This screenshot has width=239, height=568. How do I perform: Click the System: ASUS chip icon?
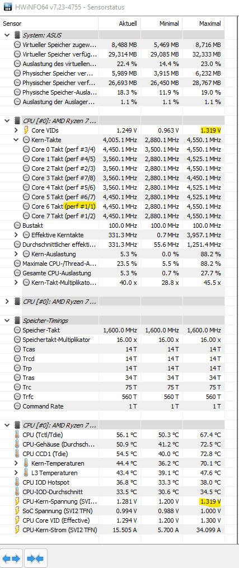point(17,35)
